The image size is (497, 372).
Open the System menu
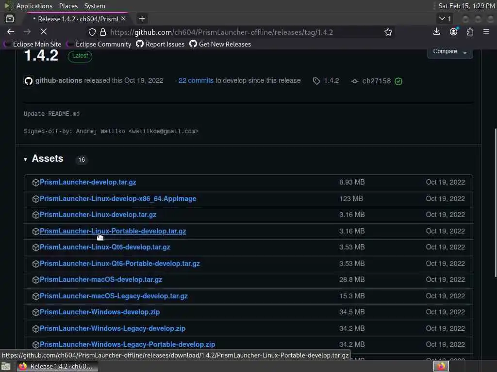95,6
